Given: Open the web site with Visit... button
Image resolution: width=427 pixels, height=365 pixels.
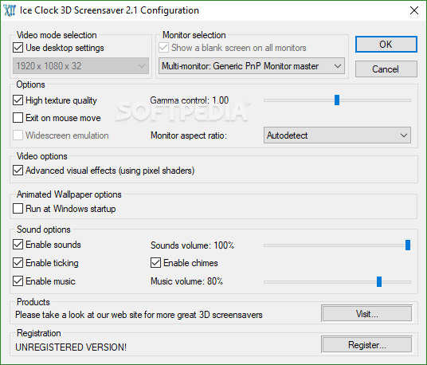Looking at the screenshot, I should 366,314.
